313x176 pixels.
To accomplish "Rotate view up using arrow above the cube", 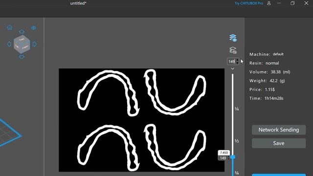I will [x=22, y=31].
